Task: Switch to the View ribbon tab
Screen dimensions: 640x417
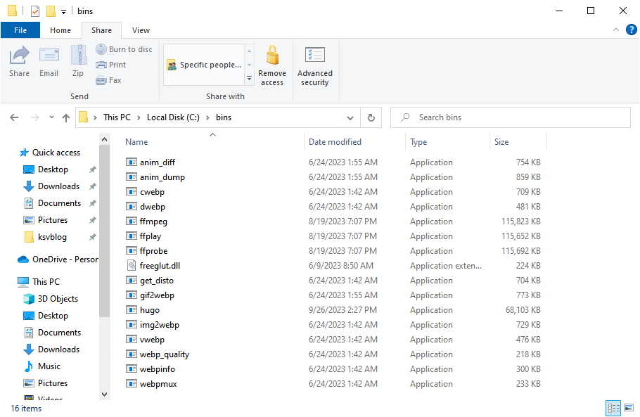Action: click(x=141, y=30)
